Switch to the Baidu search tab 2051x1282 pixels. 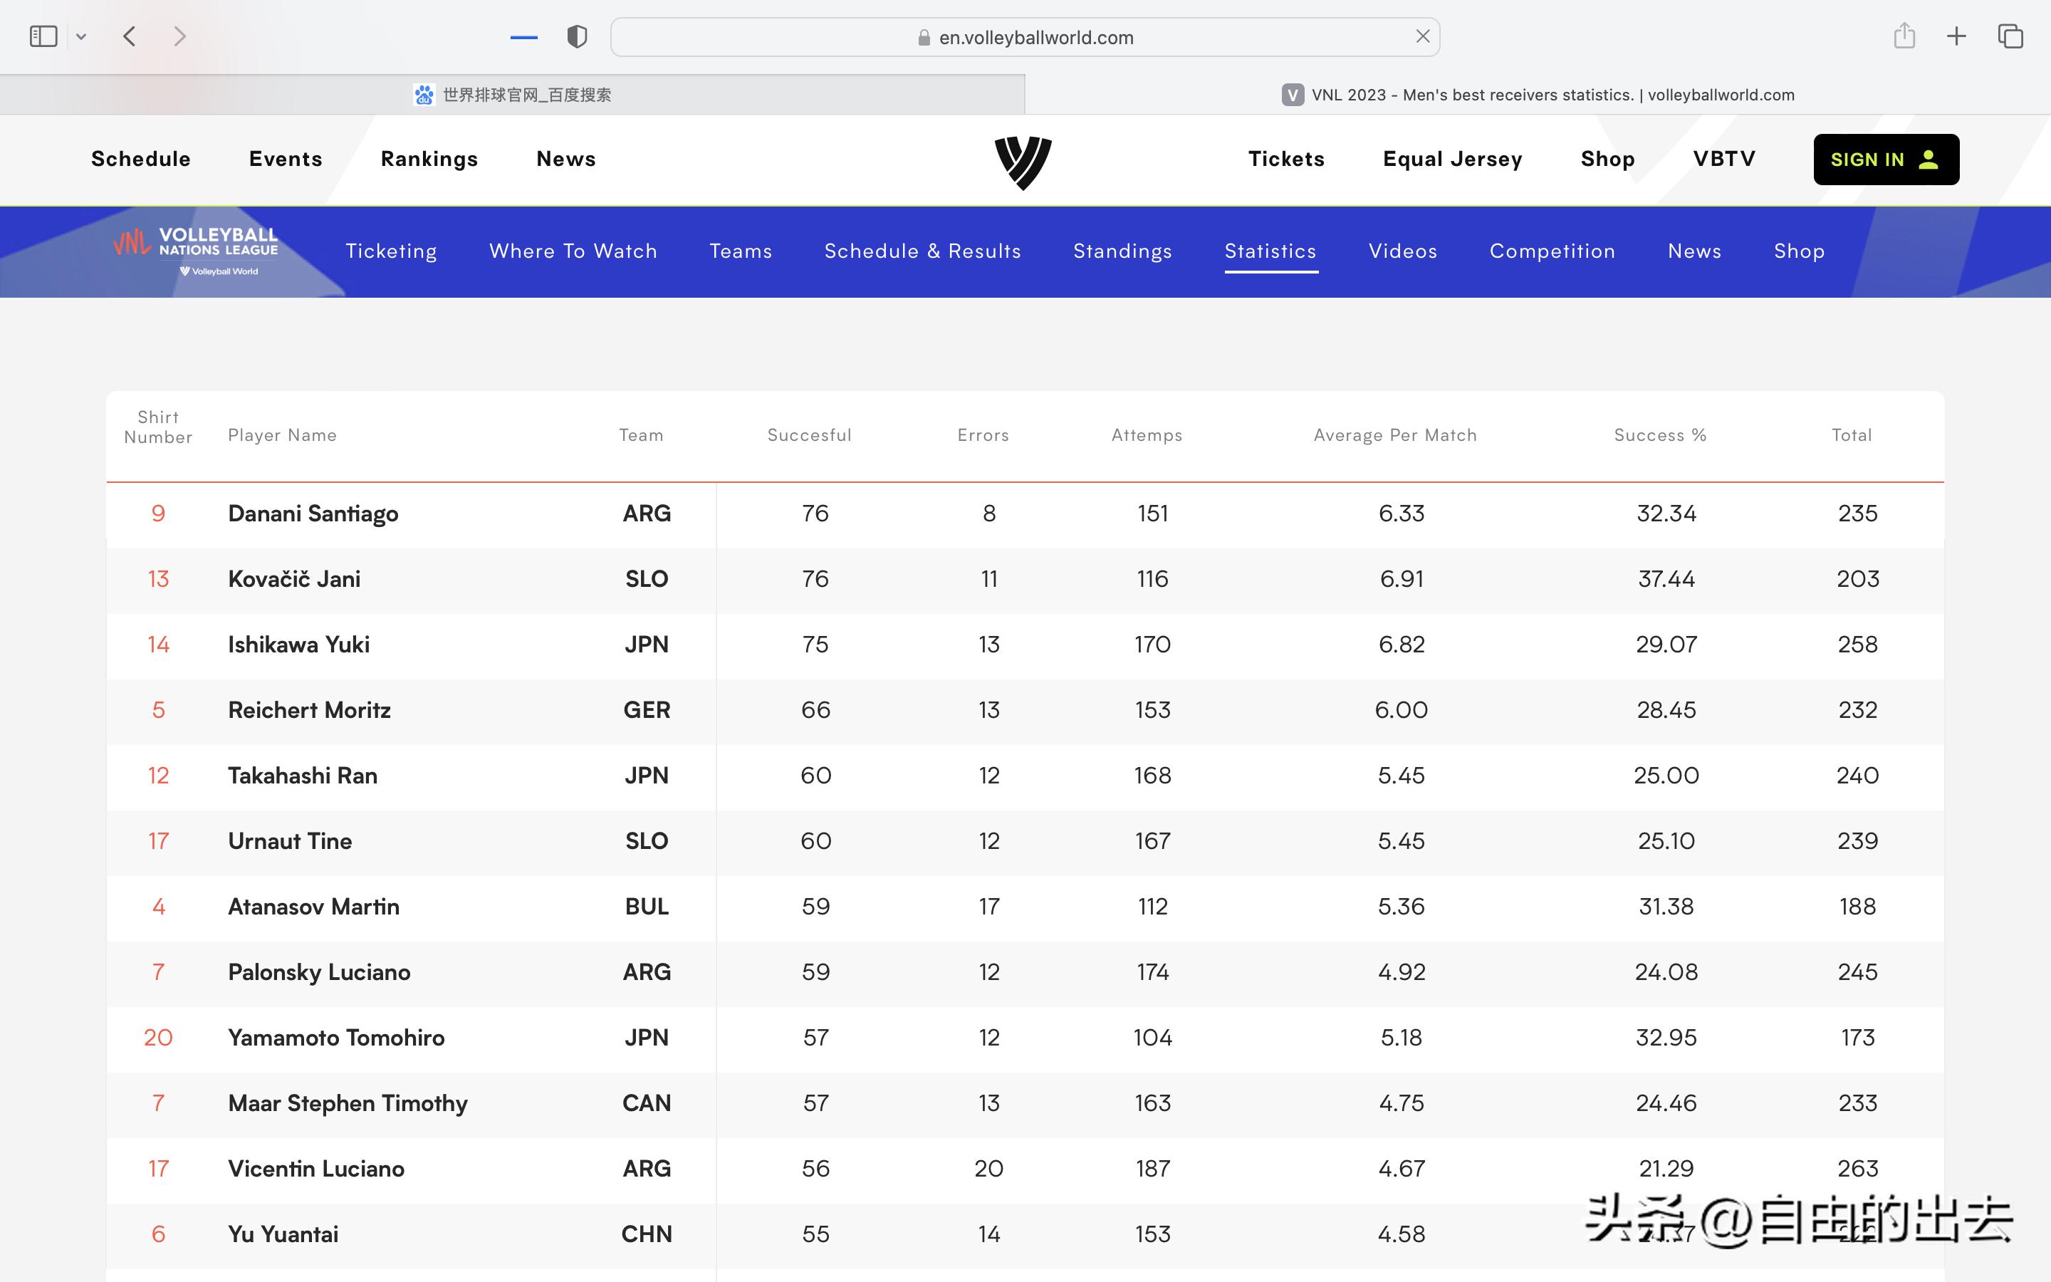tap(512, 95)
